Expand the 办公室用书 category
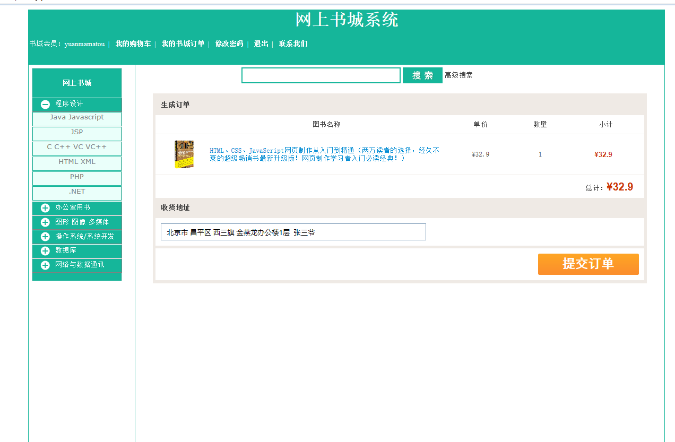 click(x=45, y=208)
